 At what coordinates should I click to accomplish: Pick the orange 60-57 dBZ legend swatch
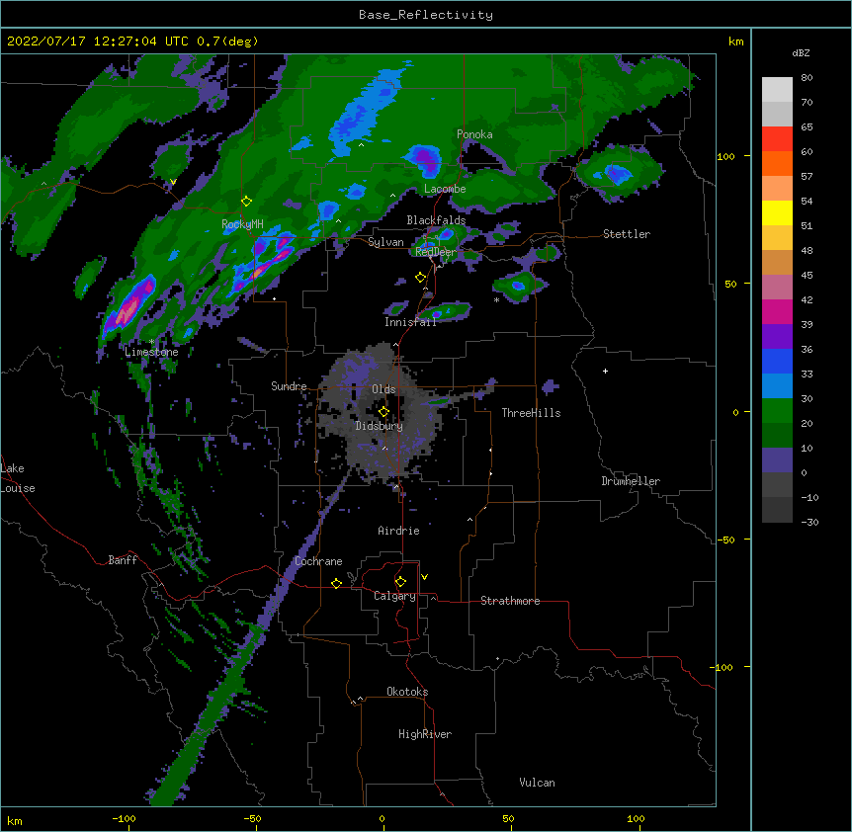777,163
